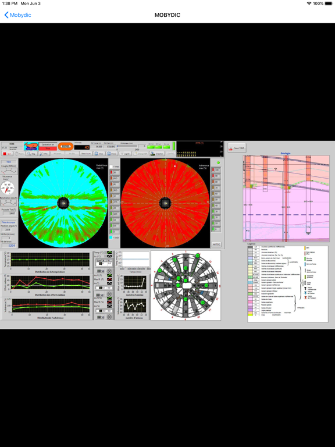Select the Tête de coupe tab
The image size is (335, 447).
9,222
